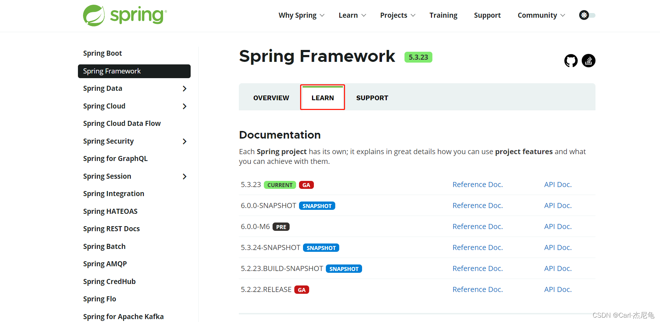Image resolution: width=660 pixels, height=322 pixels.
Task: Open API Doc. for 5.2.22.RELEASE
Action: 558,289
